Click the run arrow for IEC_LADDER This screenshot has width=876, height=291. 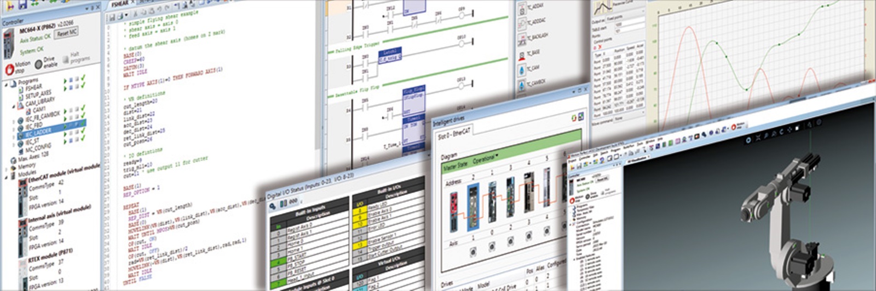tap(65, 126)
